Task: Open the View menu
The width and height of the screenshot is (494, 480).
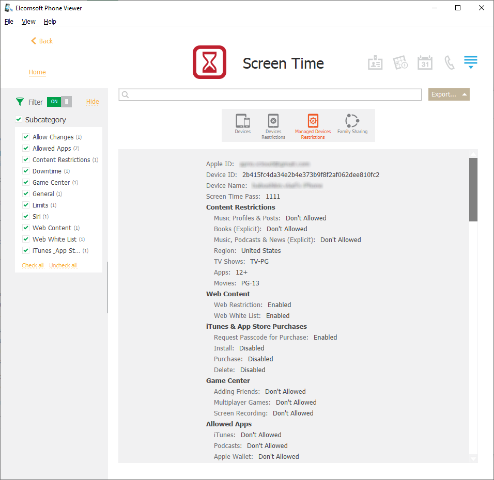Action: [28, 22]
